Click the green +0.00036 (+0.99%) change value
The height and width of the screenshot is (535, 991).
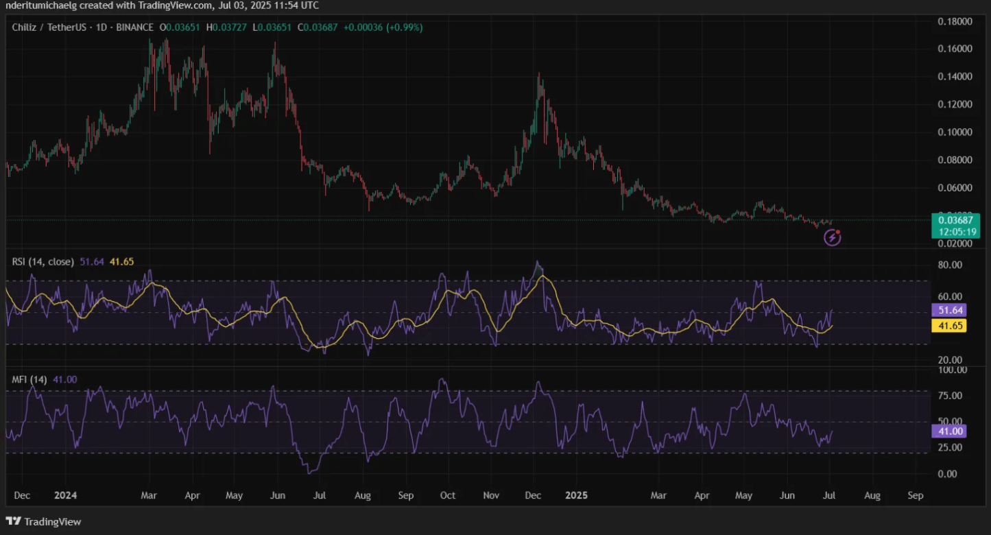point(383,27)
